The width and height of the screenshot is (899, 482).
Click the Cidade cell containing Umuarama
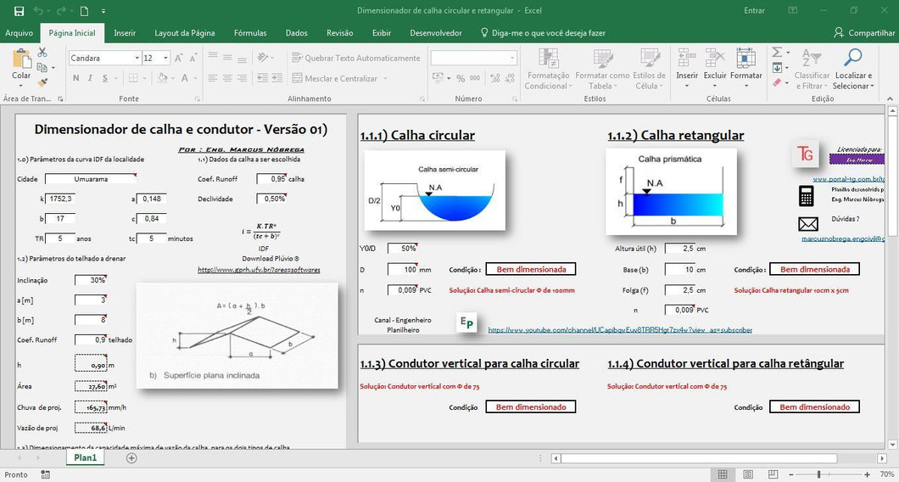91,179
